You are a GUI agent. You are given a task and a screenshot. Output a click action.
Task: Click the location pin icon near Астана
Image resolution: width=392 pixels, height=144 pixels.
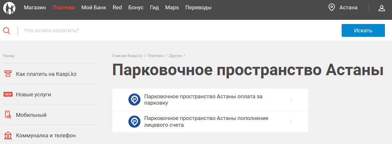coord(332,7)
